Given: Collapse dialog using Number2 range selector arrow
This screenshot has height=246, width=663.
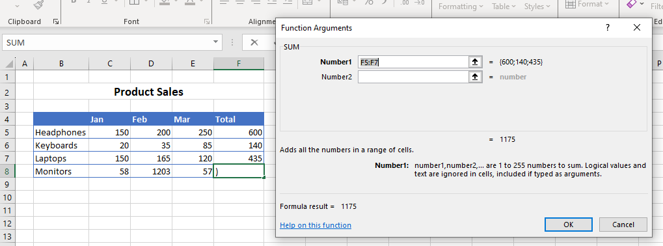Looking at the screenshot, I should (475, 77).
